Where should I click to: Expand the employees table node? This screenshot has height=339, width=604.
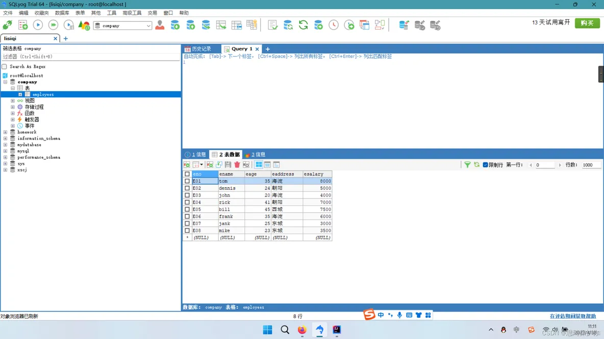coord(20,95)
